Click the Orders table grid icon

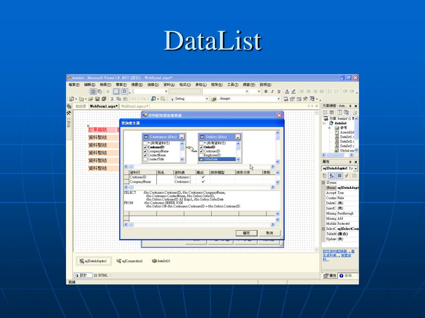tap(202, 137)
